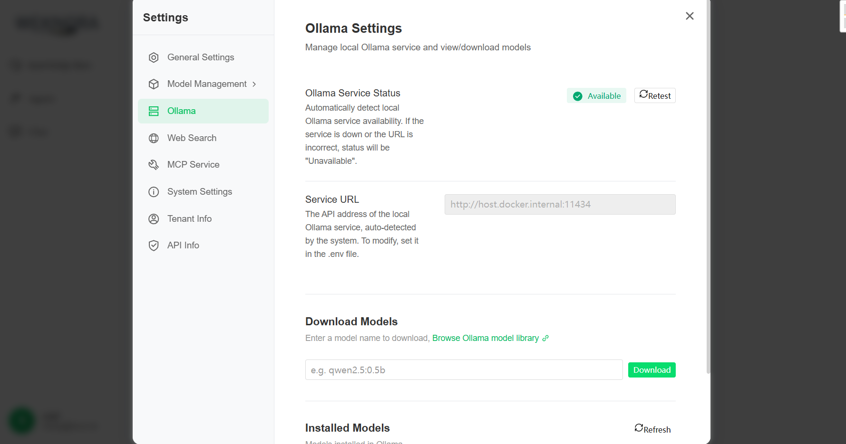Click the green user avatar at bottom left

[21, 421]
